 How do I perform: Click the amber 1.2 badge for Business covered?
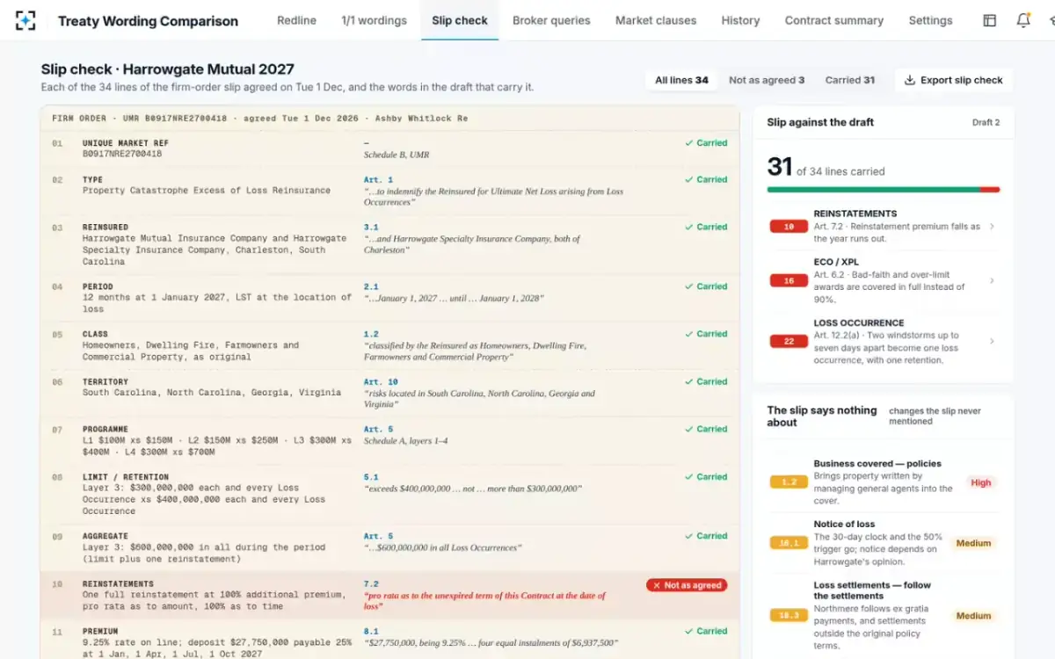coord(789,482)
